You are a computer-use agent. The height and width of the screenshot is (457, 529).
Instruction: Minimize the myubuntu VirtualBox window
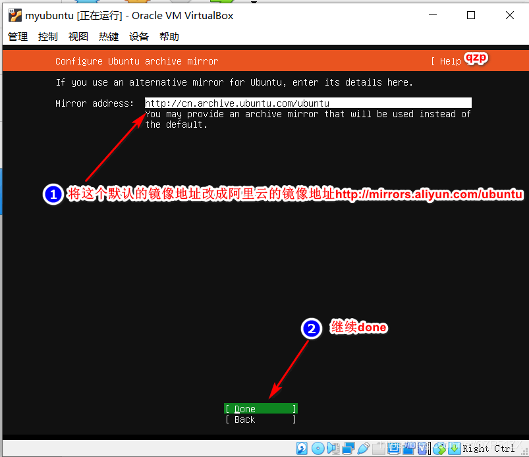pos(433,15)
